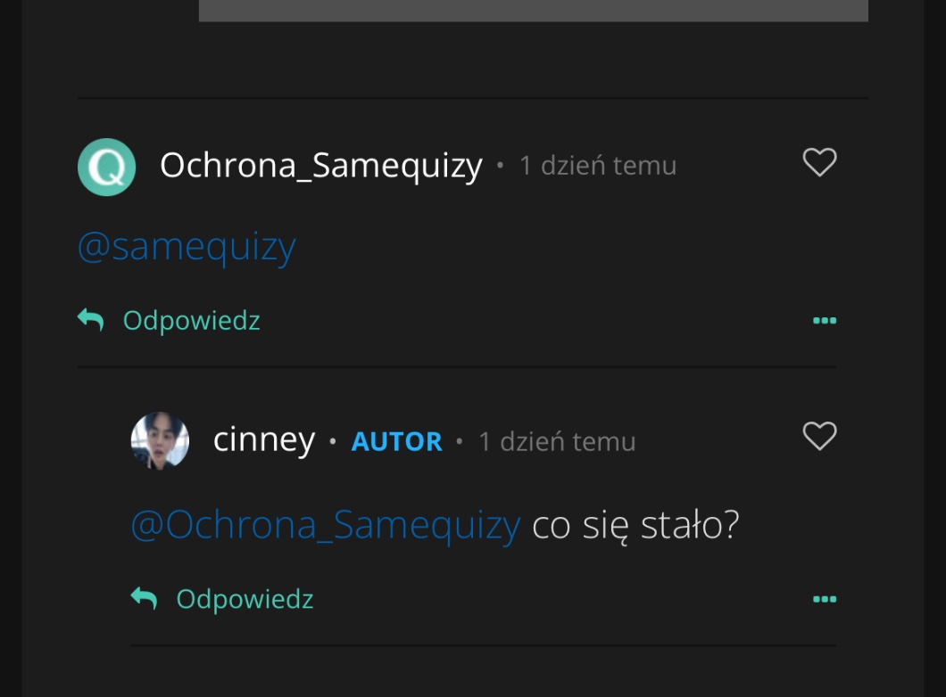Image resolution: width=946 pixels, height=697 pixels.
Task: Open the cinney username profile
Action: click(x=264, y=440)
